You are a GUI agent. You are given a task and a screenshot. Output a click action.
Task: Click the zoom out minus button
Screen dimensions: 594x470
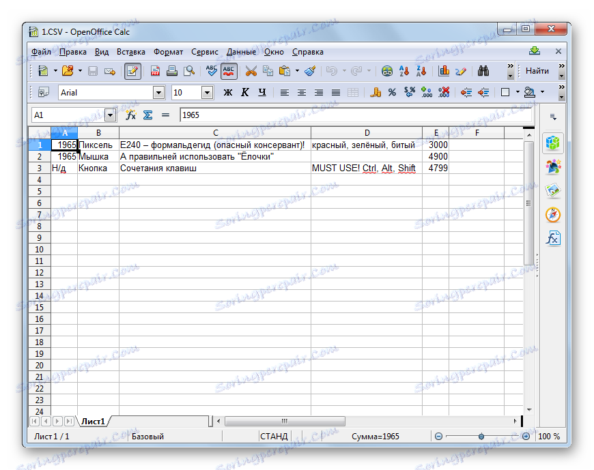438,437
